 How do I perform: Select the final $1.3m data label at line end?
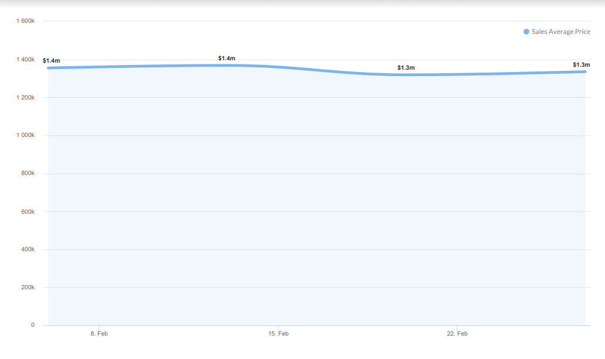[x=582, y=64]
